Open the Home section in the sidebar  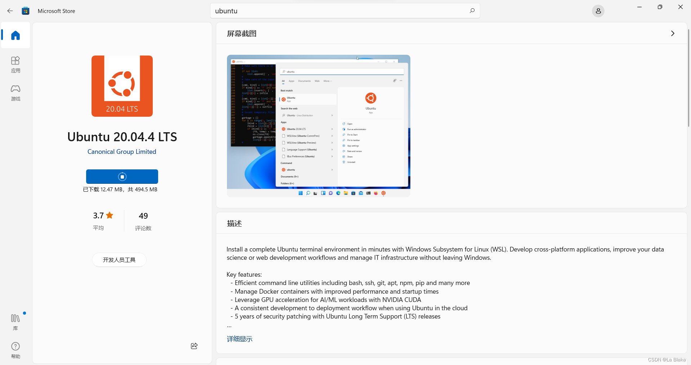pos(15,35)
